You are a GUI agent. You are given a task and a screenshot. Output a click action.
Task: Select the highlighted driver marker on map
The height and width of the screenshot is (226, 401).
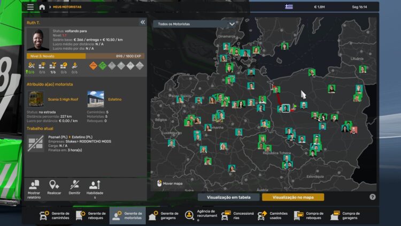point(286,108)
